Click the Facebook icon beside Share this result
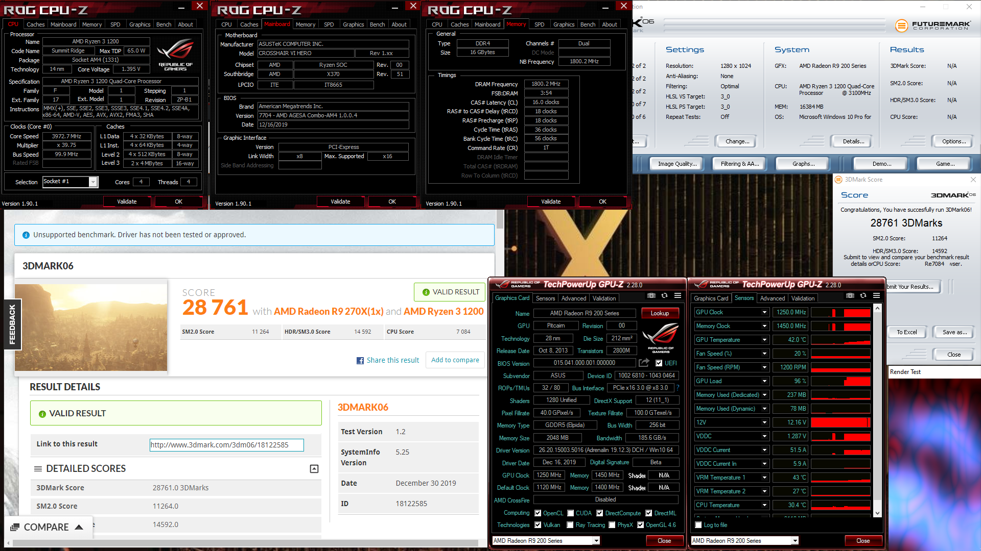The width and height of the screenshot is (981, 551). pyautogui.click(x=360, y=361)
